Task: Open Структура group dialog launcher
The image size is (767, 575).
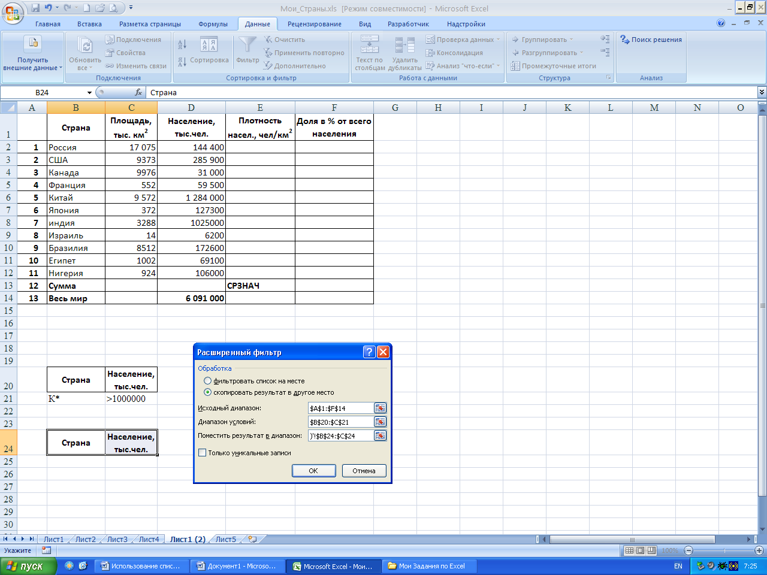Action: pyautogui.click(x=609, y=78)
